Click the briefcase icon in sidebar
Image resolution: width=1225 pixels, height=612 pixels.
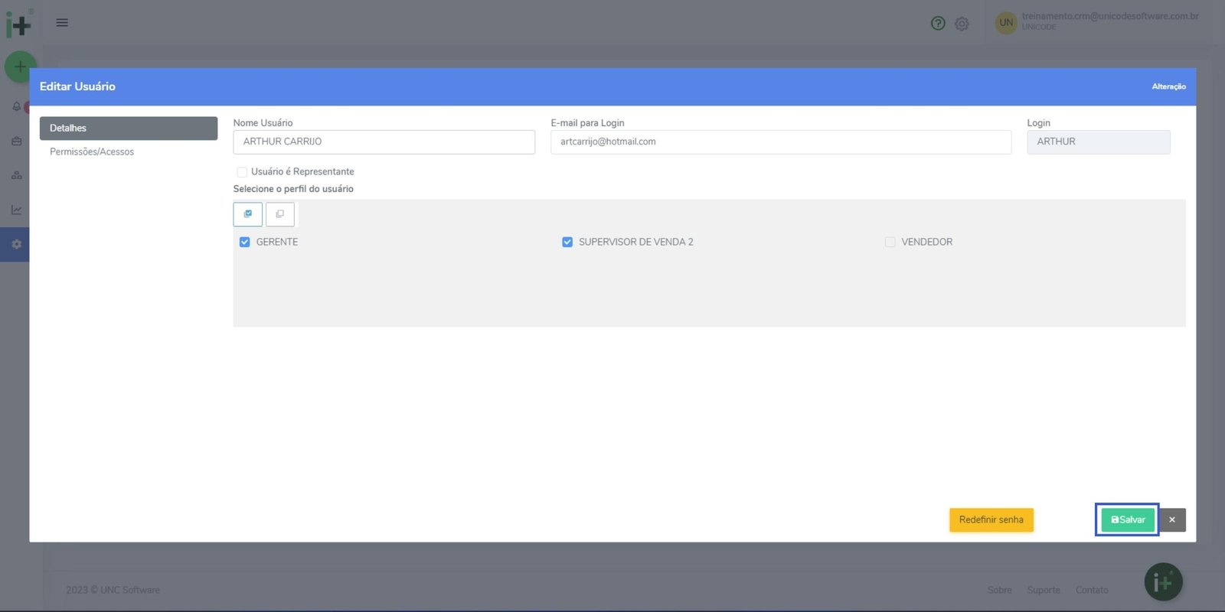click(16, 141)
